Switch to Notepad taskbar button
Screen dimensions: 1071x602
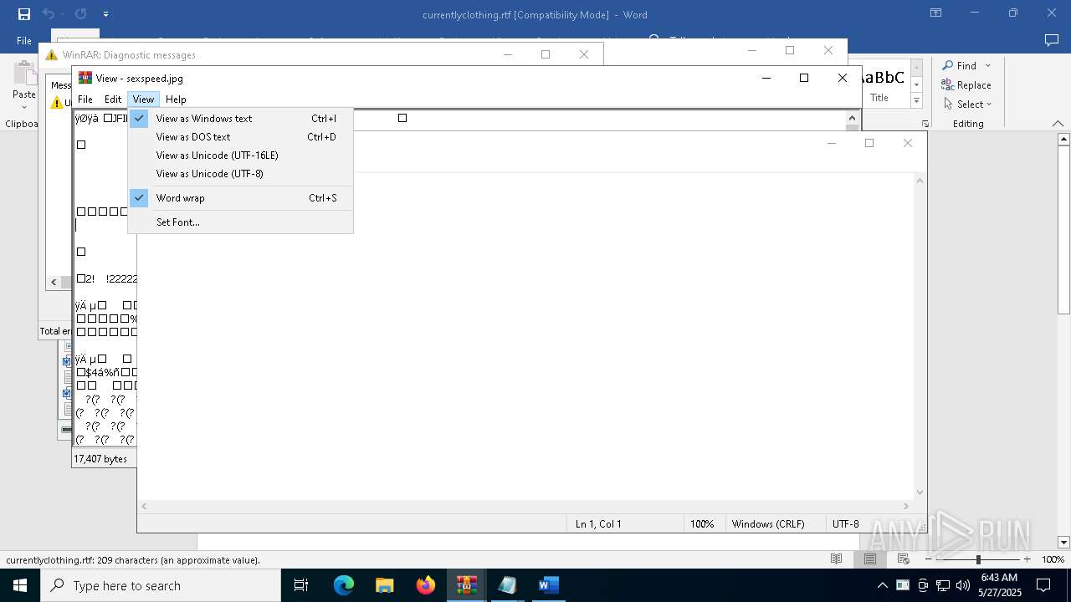click(507, 585)
